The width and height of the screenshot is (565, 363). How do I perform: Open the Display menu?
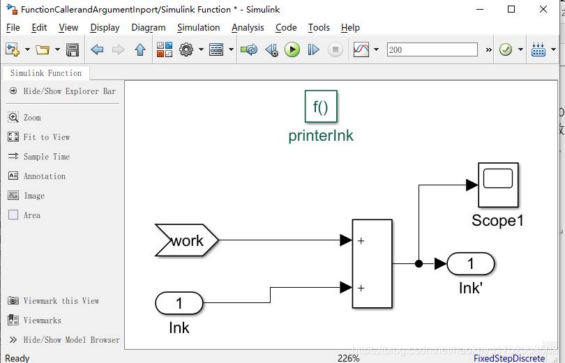coord(105,28)
